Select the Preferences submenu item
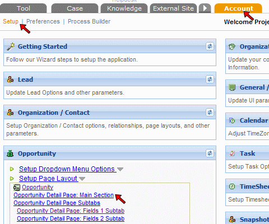This screenshot has width=269, height=224. point(43,21)
